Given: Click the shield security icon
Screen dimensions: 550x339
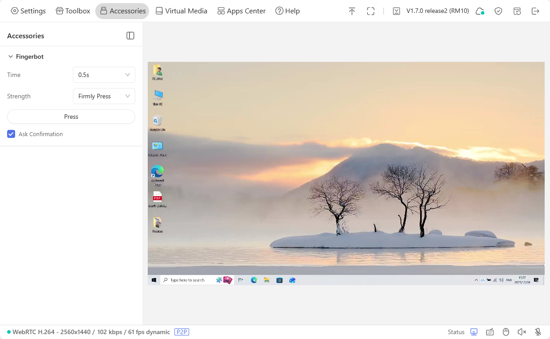Looking at the screenshot, I should (x=498, y=11).
